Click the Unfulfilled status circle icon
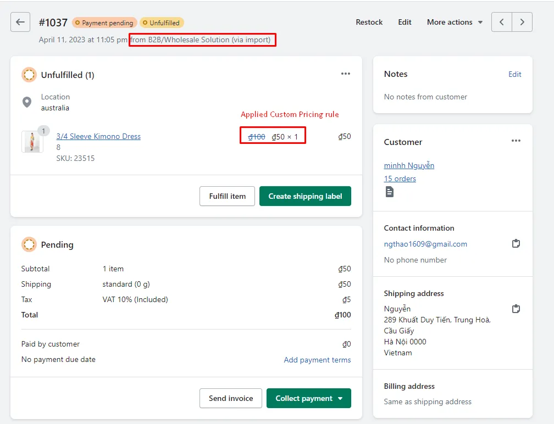 pyautogui.click(x=29, y=75)
